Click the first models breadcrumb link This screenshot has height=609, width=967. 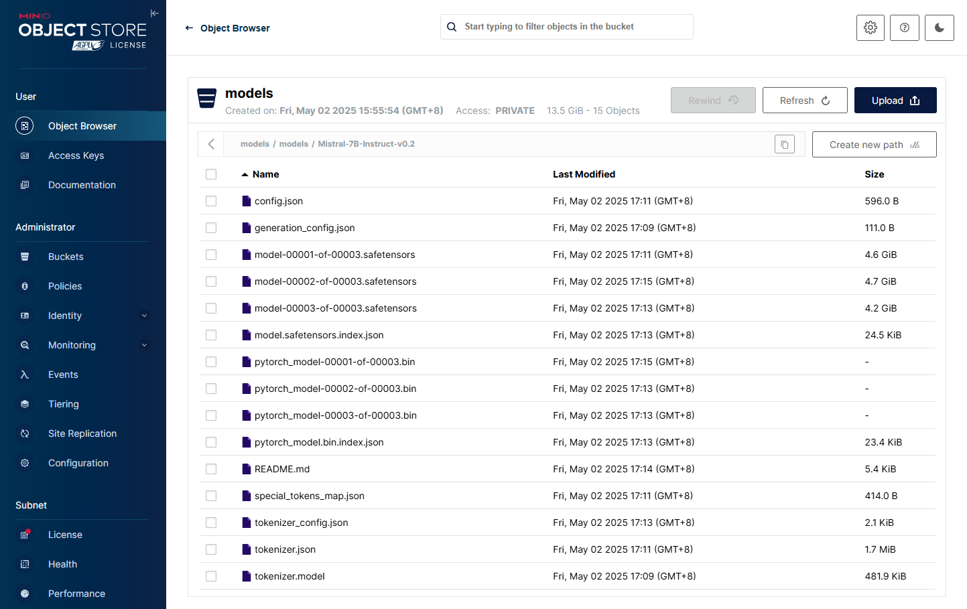(255, 144)
